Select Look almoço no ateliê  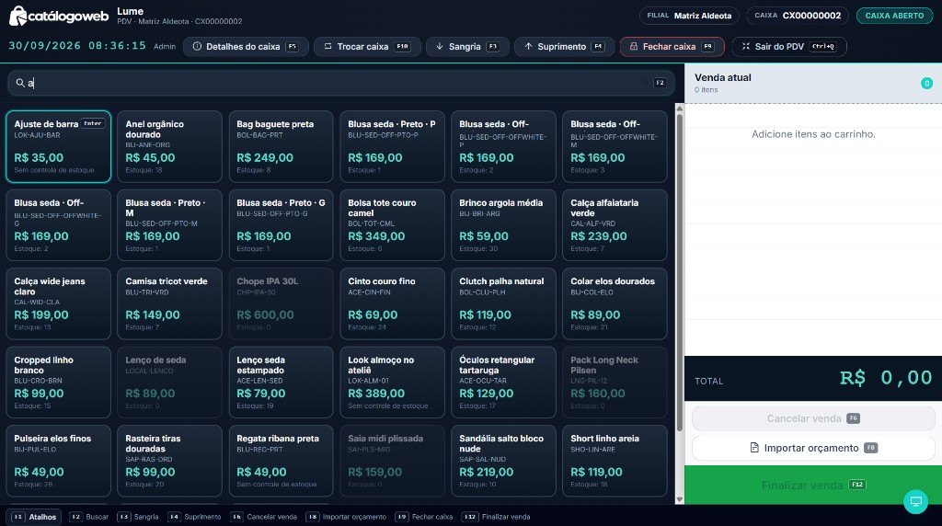click(392, 383)
